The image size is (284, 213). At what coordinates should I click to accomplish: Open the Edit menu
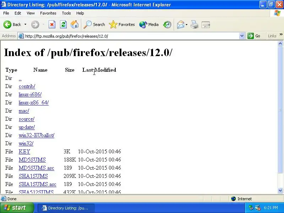click(18, 13)
